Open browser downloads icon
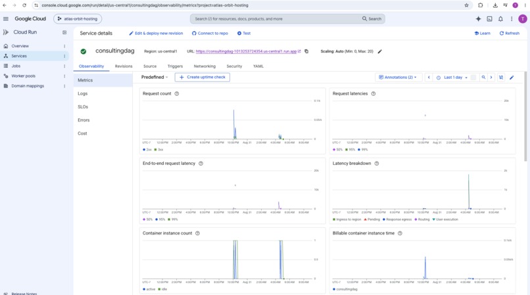Viewport: 530px width, 295px height. coord(495,5)
